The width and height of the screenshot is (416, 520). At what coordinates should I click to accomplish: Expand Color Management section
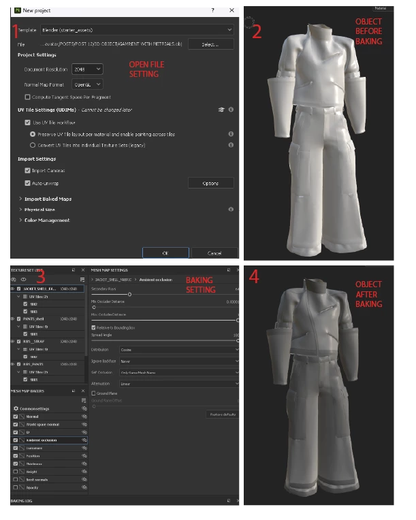coord(20,220)
